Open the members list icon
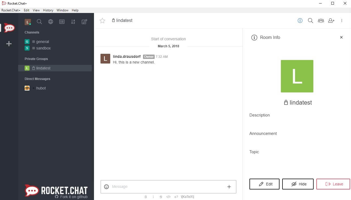Viewport: 351px width, 200px height. click(x=321, y=21)
